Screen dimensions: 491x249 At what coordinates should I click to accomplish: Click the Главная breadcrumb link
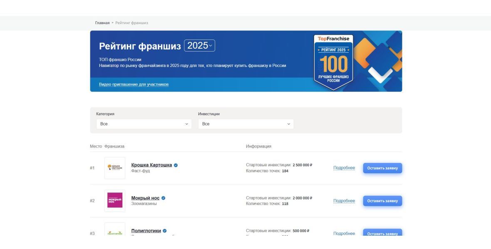[x=102, y=23]
